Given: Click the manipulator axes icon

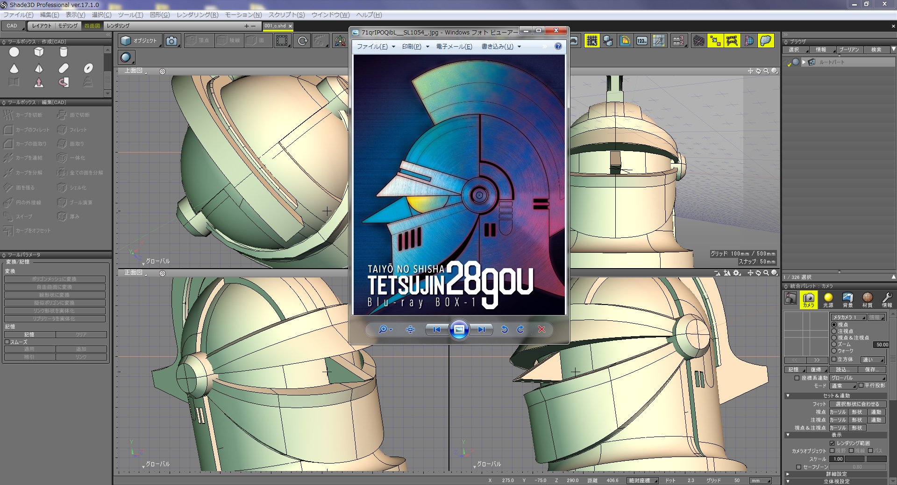Looking at the screenshot, I should click(x=340, y=41).
